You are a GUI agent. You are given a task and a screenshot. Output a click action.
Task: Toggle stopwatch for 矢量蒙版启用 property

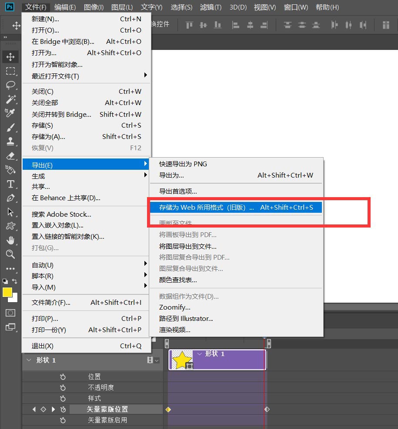coord(63,420)
